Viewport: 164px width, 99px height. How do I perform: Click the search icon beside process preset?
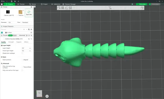click(31, 39)
